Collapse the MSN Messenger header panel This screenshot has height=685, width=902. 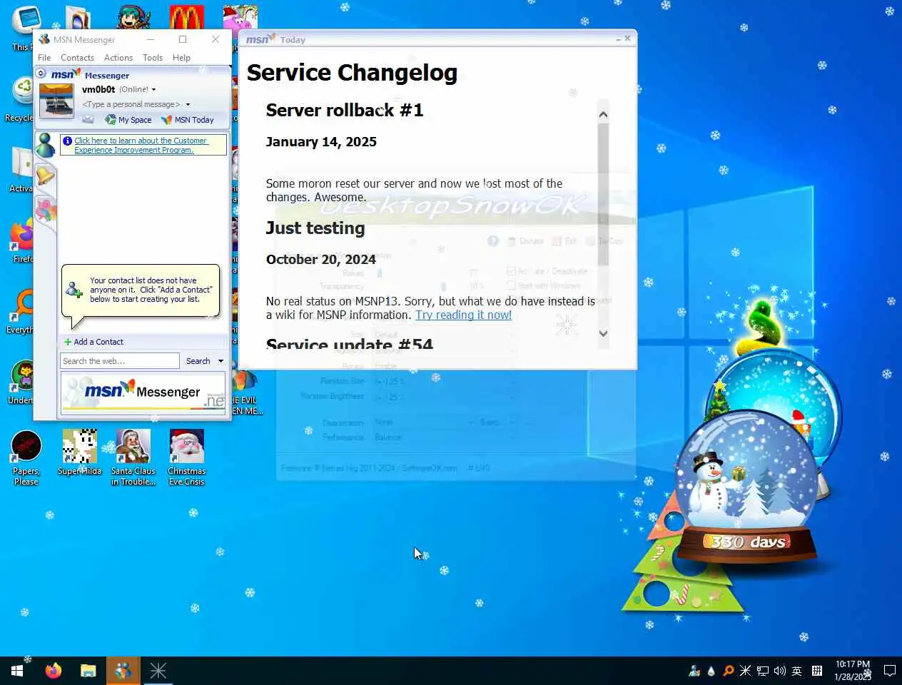click(41, 73)
